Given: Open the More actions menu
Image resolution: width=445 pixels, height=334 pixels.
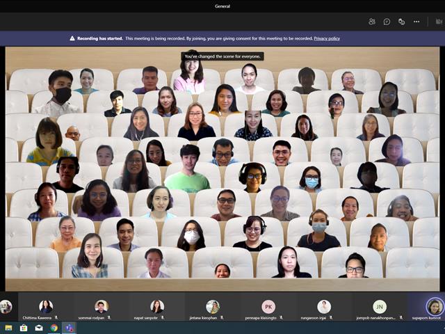Looking at the screenshot, I should [x=416, y=22].
